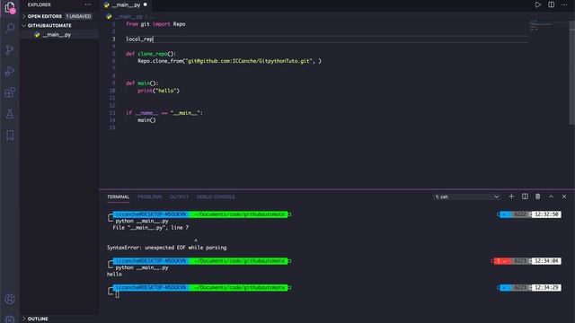Click line number 15 in gutter
Screen dimensions: 575x323
point(112,127)
